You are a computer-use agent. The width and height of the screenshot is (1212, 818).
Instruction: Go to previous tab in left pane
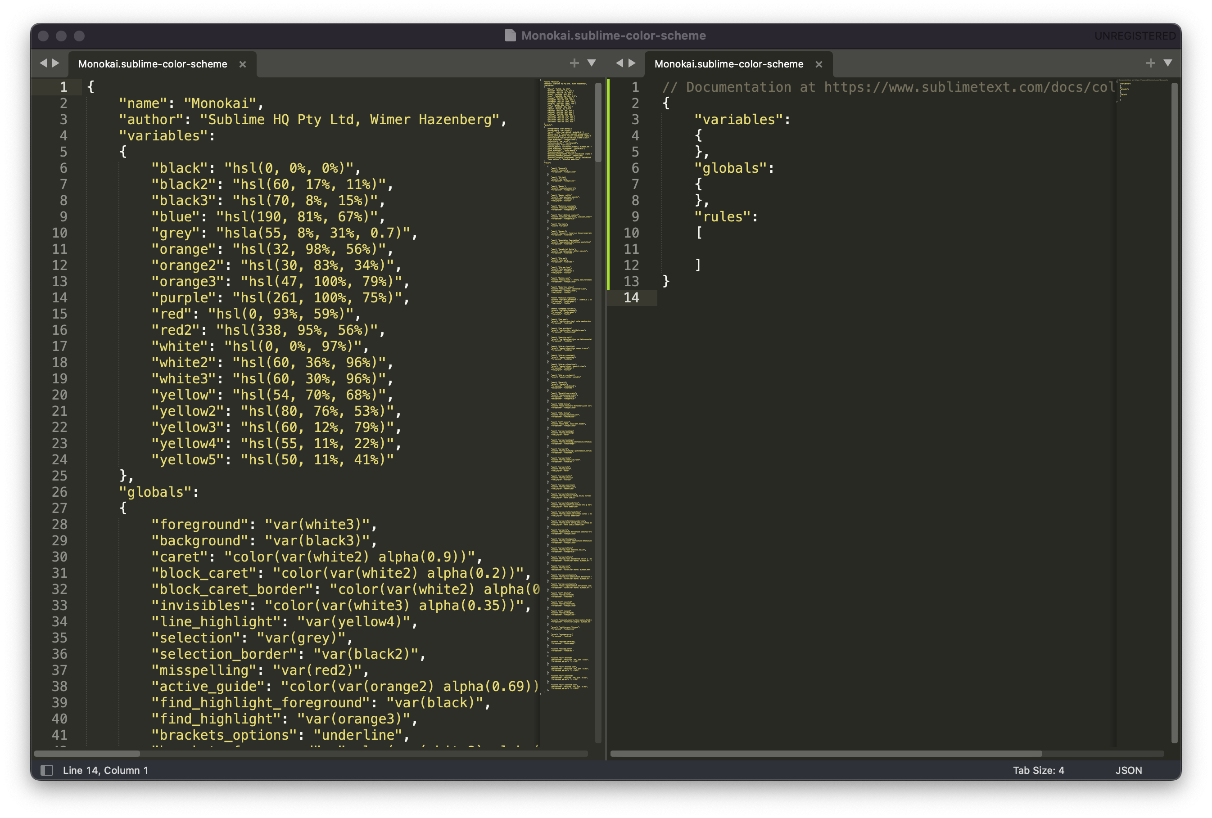click(43, 63)
